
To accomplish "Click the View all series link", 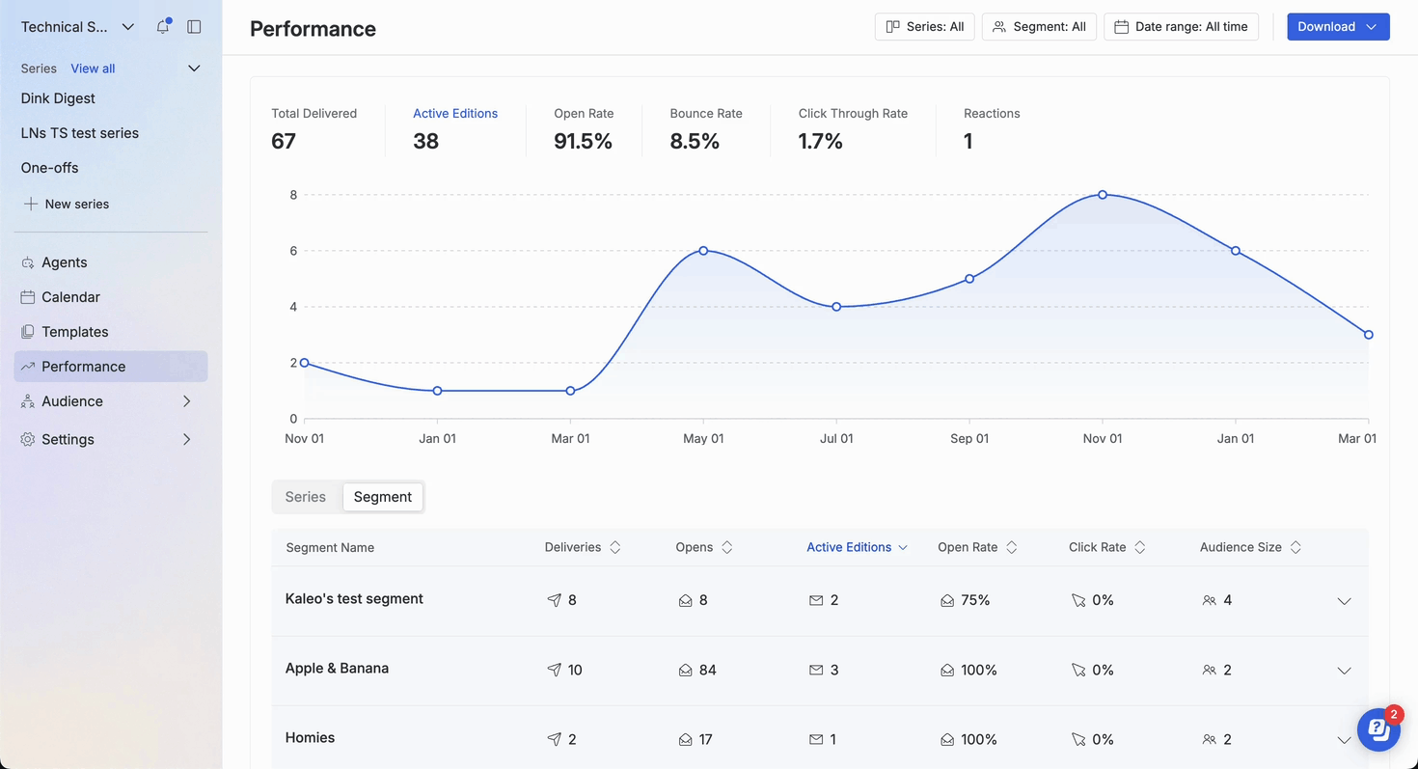I will [x=93, y=69].
